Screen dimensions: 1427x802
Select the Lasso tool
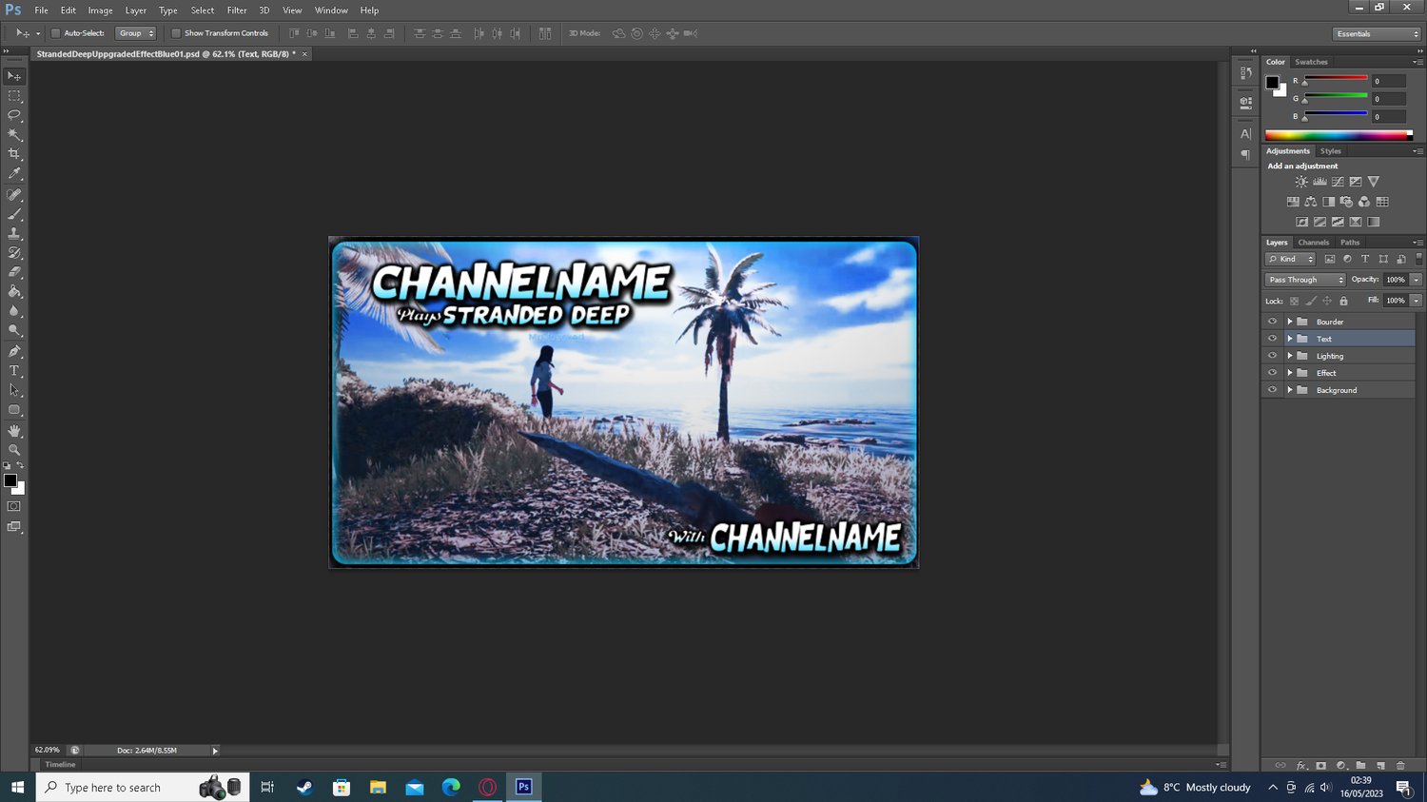click(x=14, y=115)
